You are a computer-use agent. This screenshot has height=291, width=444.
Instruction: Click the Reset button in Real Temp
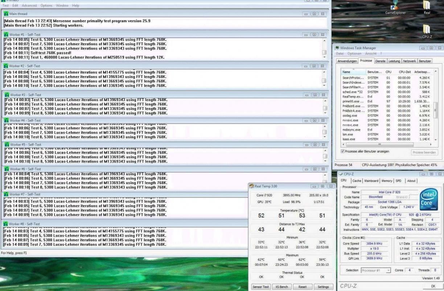(x=302, y=287)
